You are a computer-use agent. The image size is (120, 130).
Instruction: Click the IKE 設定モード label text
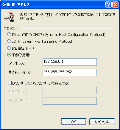pyautogui.click(x=23, y=48)
